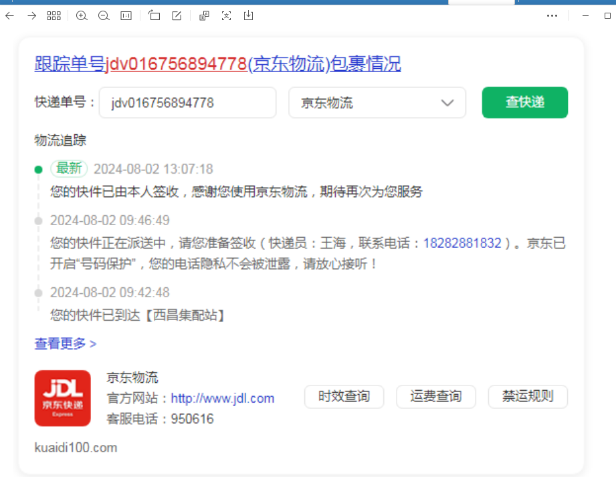This screenshot has height=477, width=616.
Task: Maximize the image viewer window
Action: tap(607, 15)
